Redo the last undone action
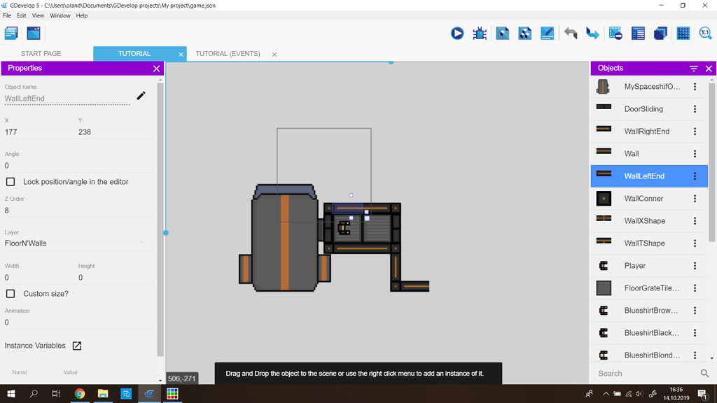The height and width of the screenshot is (403, 717). tap(592, 32)
